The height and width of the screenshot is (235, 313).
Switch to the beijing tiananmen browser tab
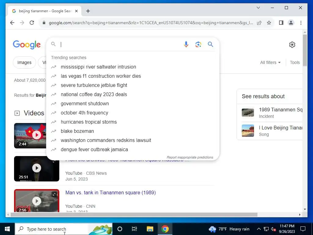(45, 11)
